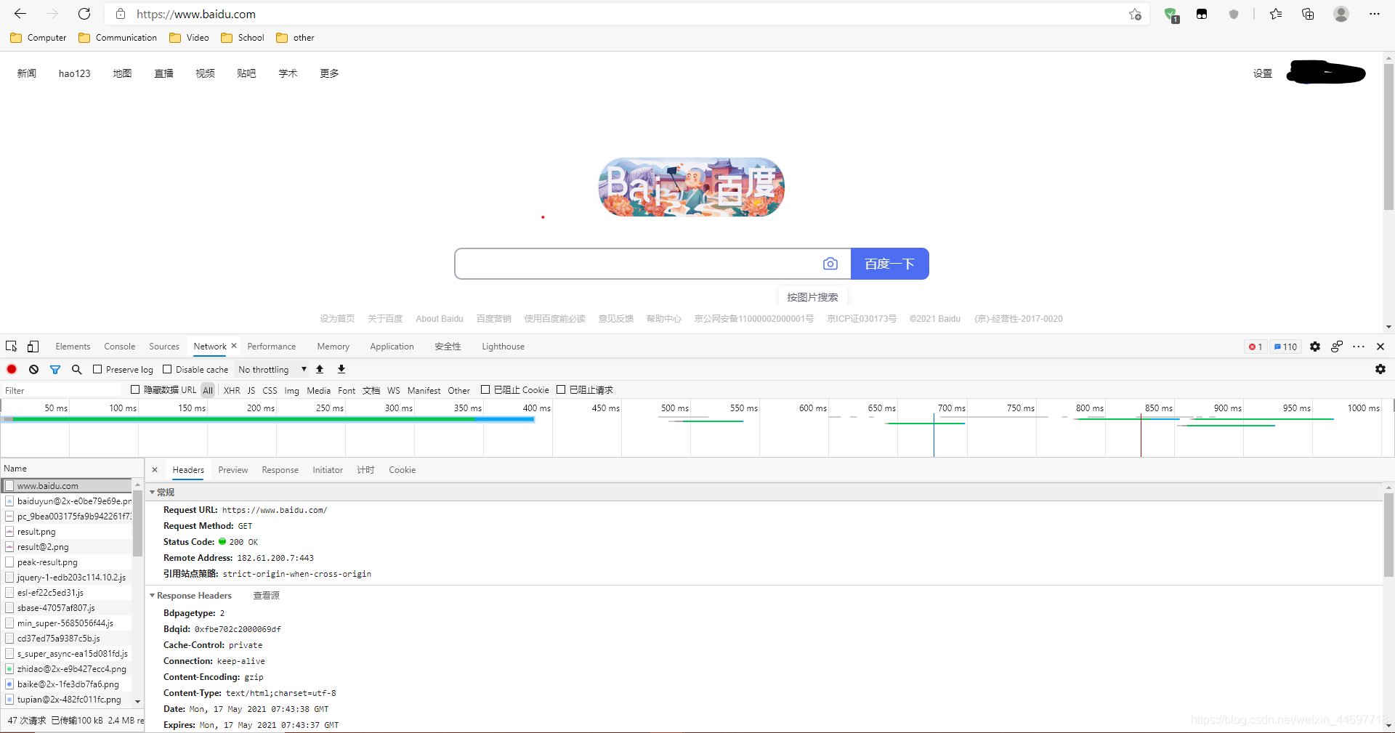The width and height of the screenshot is (1395, 733).
Task: Open the 新闻 news link
Action: click(26, 73)
